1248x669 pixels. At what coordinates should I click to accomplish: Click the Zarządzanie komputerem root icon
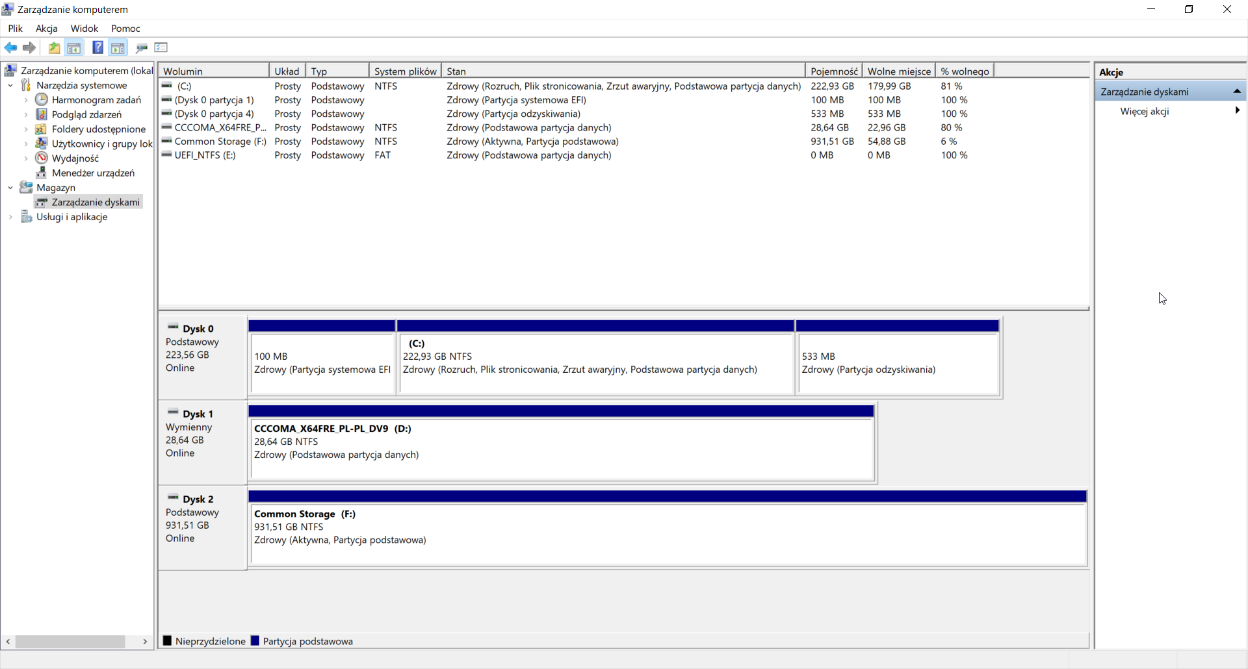coord(10,70)
